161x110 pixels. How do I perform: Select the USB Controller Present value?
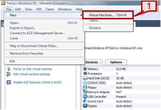pyautogui.click(x=121, y=97)
